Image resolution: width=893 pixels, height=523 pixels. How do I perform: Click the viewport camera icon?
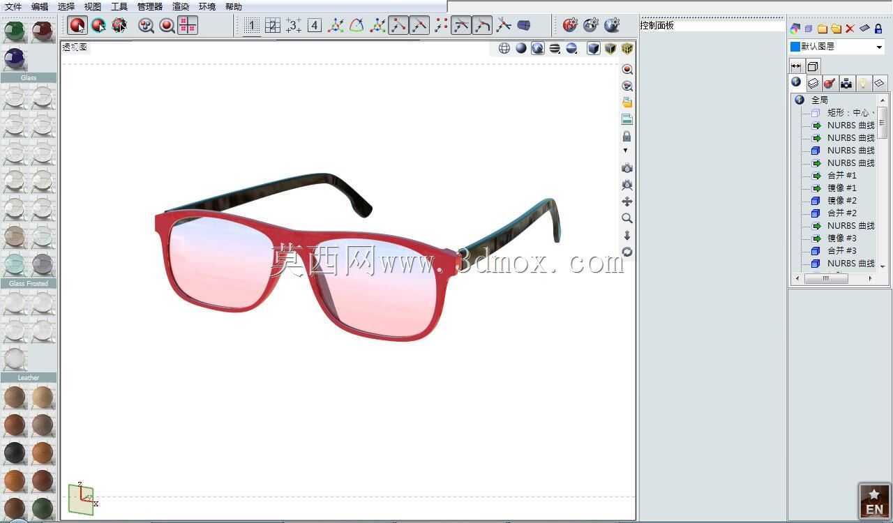point(627,168)
